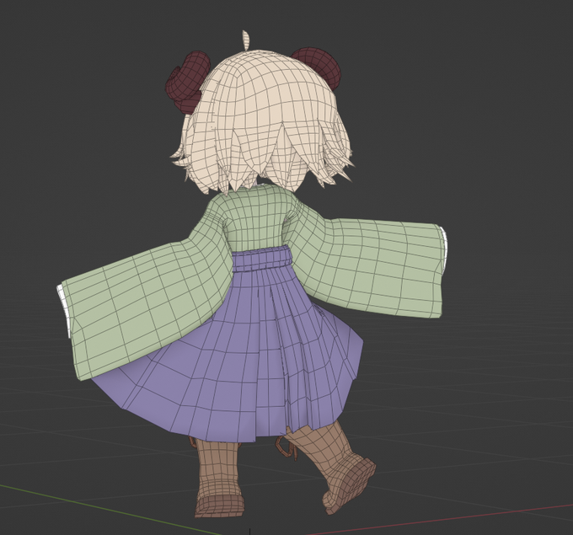Select the purple hakama waistband
This screenshot has height=535, width=573.
(x=261, y=259)
